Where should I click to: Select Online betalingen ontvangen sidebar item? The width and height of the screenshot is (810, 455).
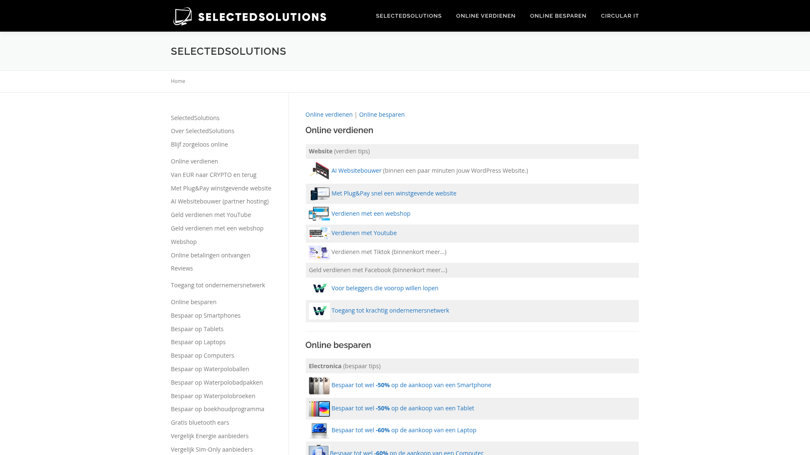pos(211,255)
